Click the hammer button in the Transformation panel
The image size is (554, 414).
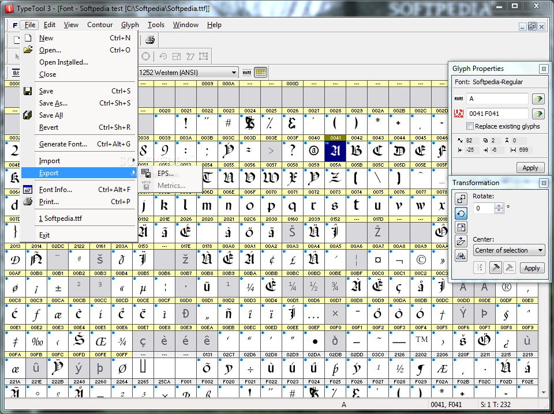click(495, 268)
